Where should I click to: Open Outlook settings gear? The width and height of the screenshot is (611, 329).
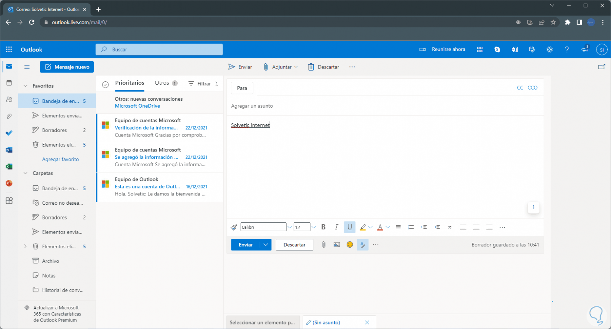pyautogui.click(x=550, y=49)
